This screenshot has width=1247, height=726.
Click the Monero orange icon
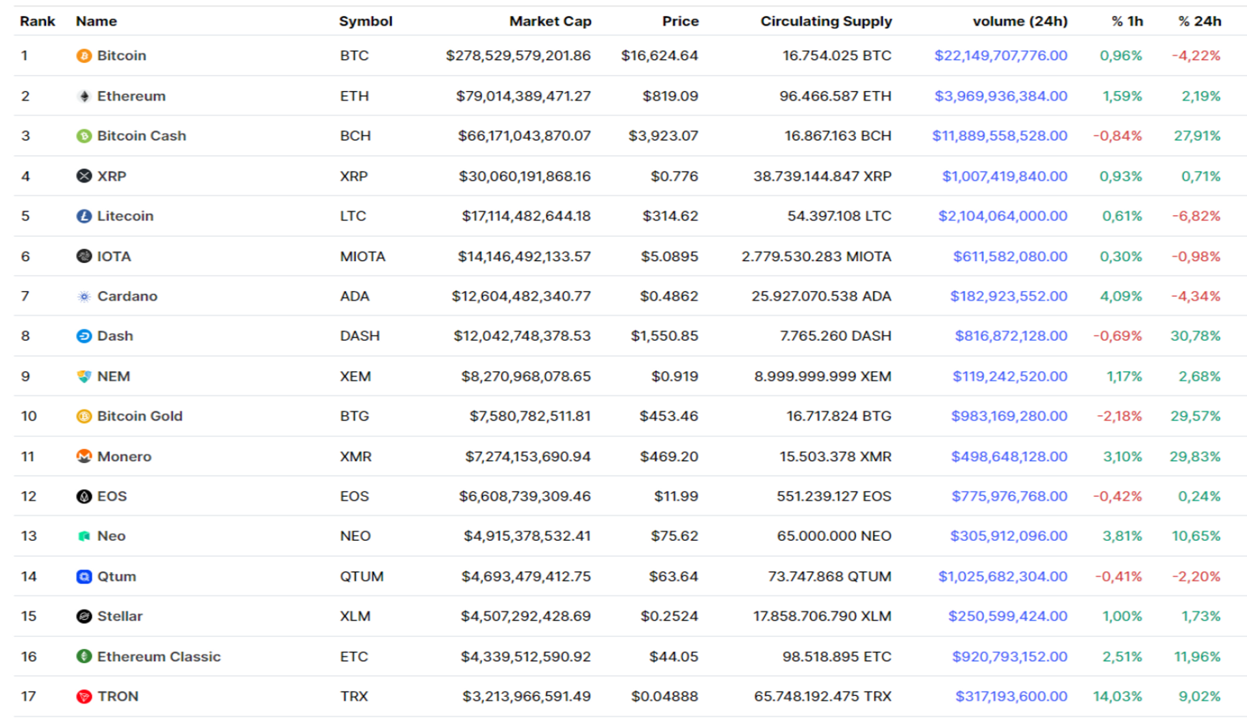(82, 457)
